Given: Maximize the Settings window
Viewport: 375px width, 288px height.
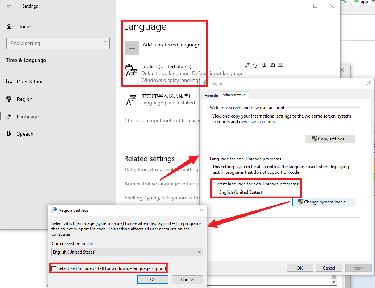Looking at the screenshot, I should (315, 6).
